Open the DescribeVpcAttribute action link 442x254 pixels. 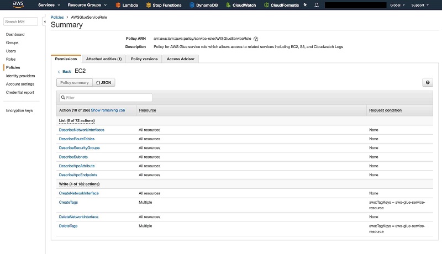pyautogui.click(x=77, y=166)
